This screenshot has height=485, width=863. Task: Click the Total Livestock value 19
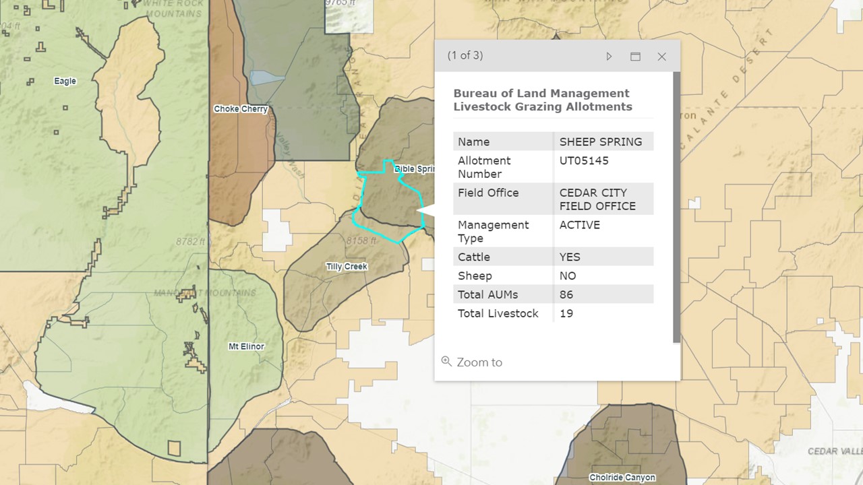click(566, 313)
